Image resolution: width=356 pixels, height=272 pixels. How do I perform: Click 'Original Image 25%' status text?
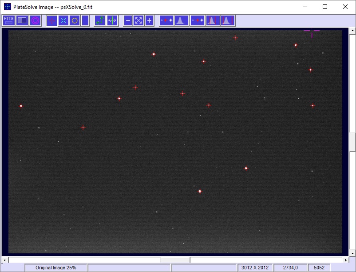(56, 268)
